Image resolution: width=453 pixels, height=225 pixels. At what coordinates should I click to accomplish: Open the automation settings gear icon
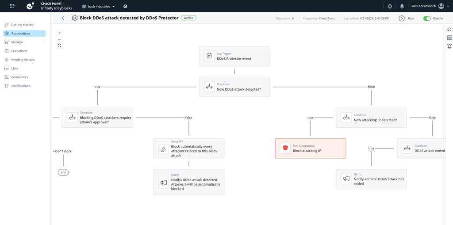click(74, 18)
